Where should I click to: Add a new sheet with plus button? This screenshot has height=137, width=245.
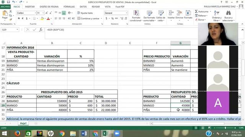[36, 123]
